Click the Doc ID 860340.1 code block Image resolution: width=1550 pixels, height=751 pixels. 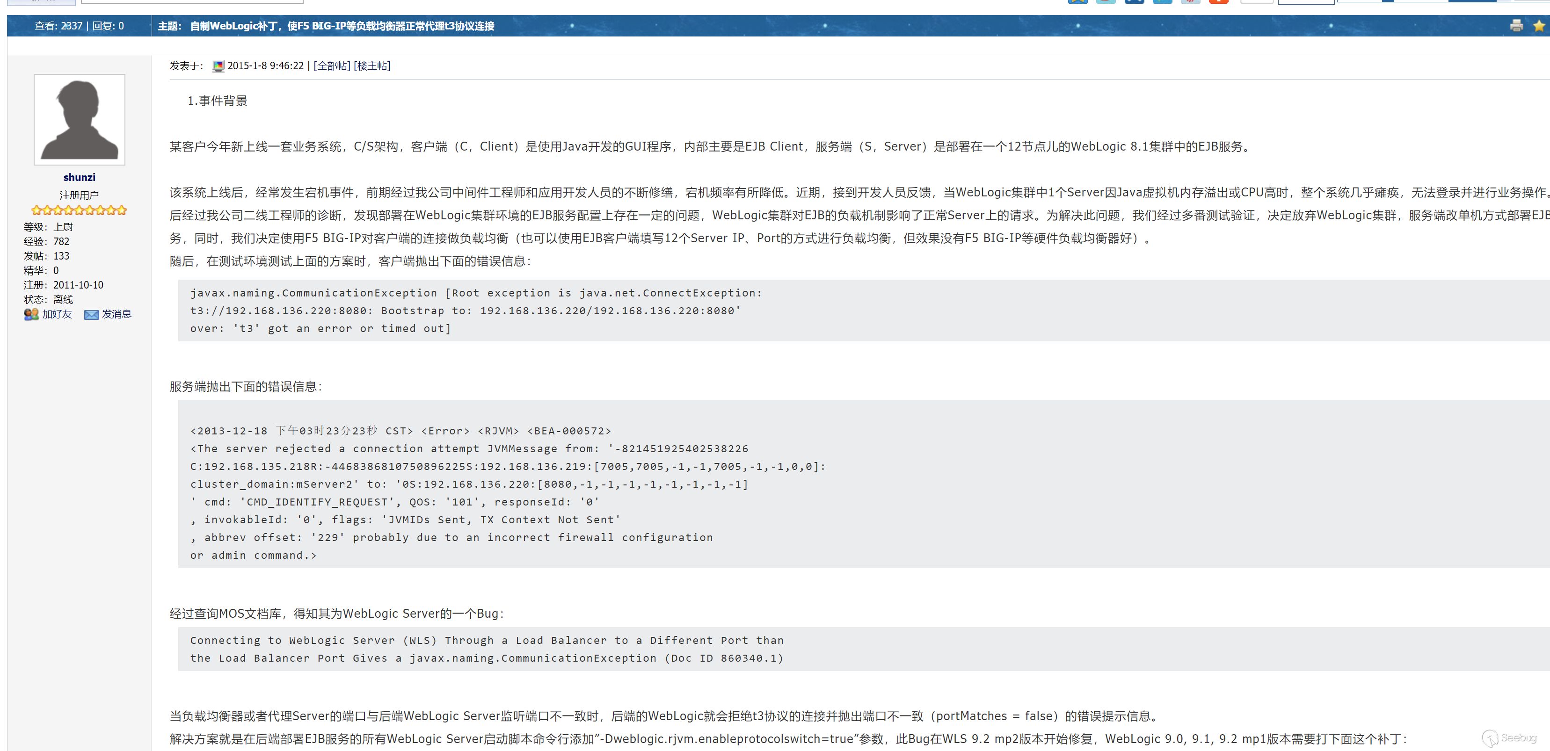tap(486, 649)
